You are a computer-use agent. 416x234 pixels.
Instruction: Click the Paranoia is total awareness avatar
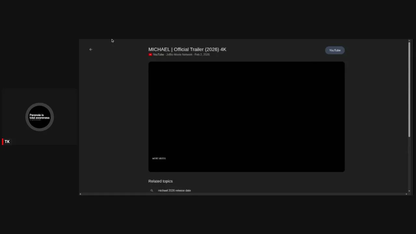40,117
